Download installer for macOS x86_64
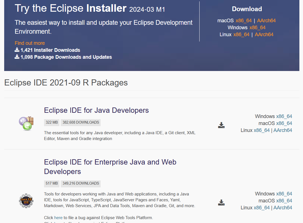Image resolution: width=303 pixels, height=223 pixels. (x=243, y=21)
